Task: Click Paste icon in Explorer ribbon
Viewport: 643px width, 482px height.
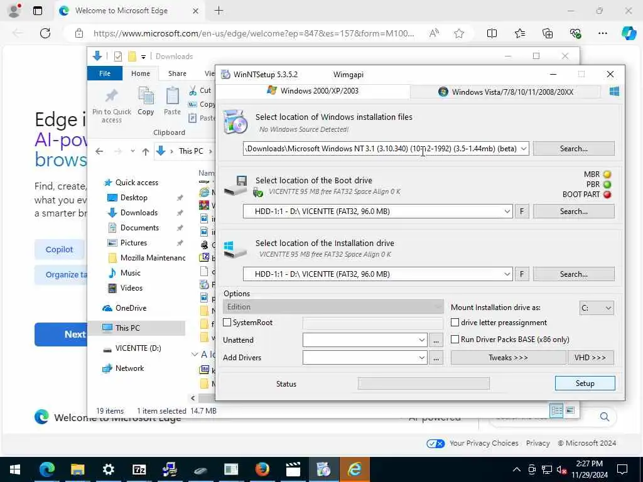Action: tap(172, 101)
